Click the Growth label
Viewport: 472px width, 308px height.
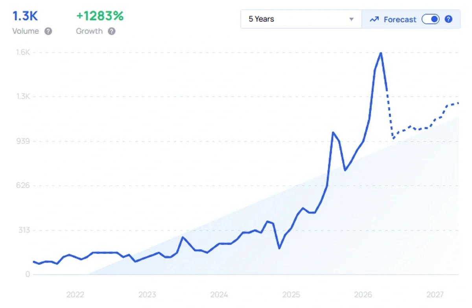click(x=89, y=31)
